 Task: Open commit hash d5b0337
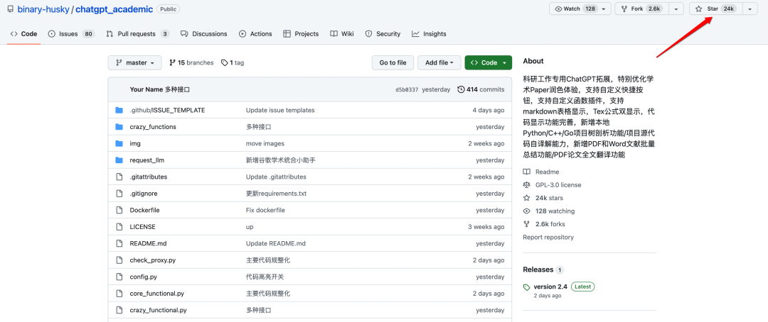[x=407, y=90]
